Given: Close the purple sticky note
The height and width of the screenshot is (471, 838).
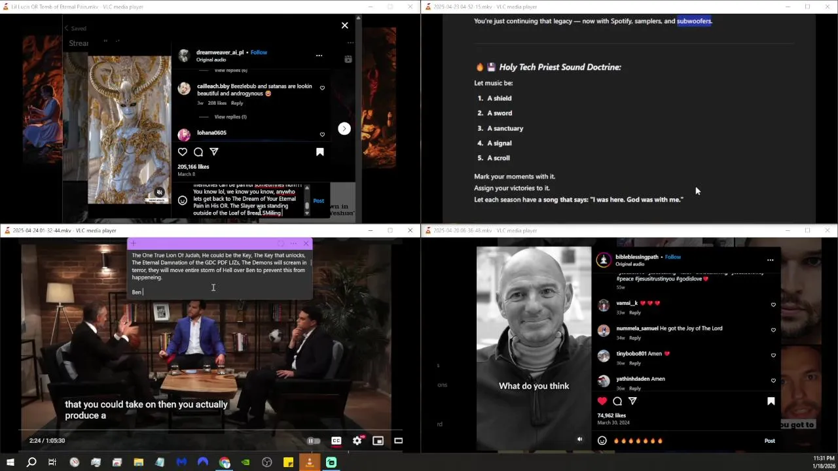Looking at the screenshot, I should click(306, 243).
